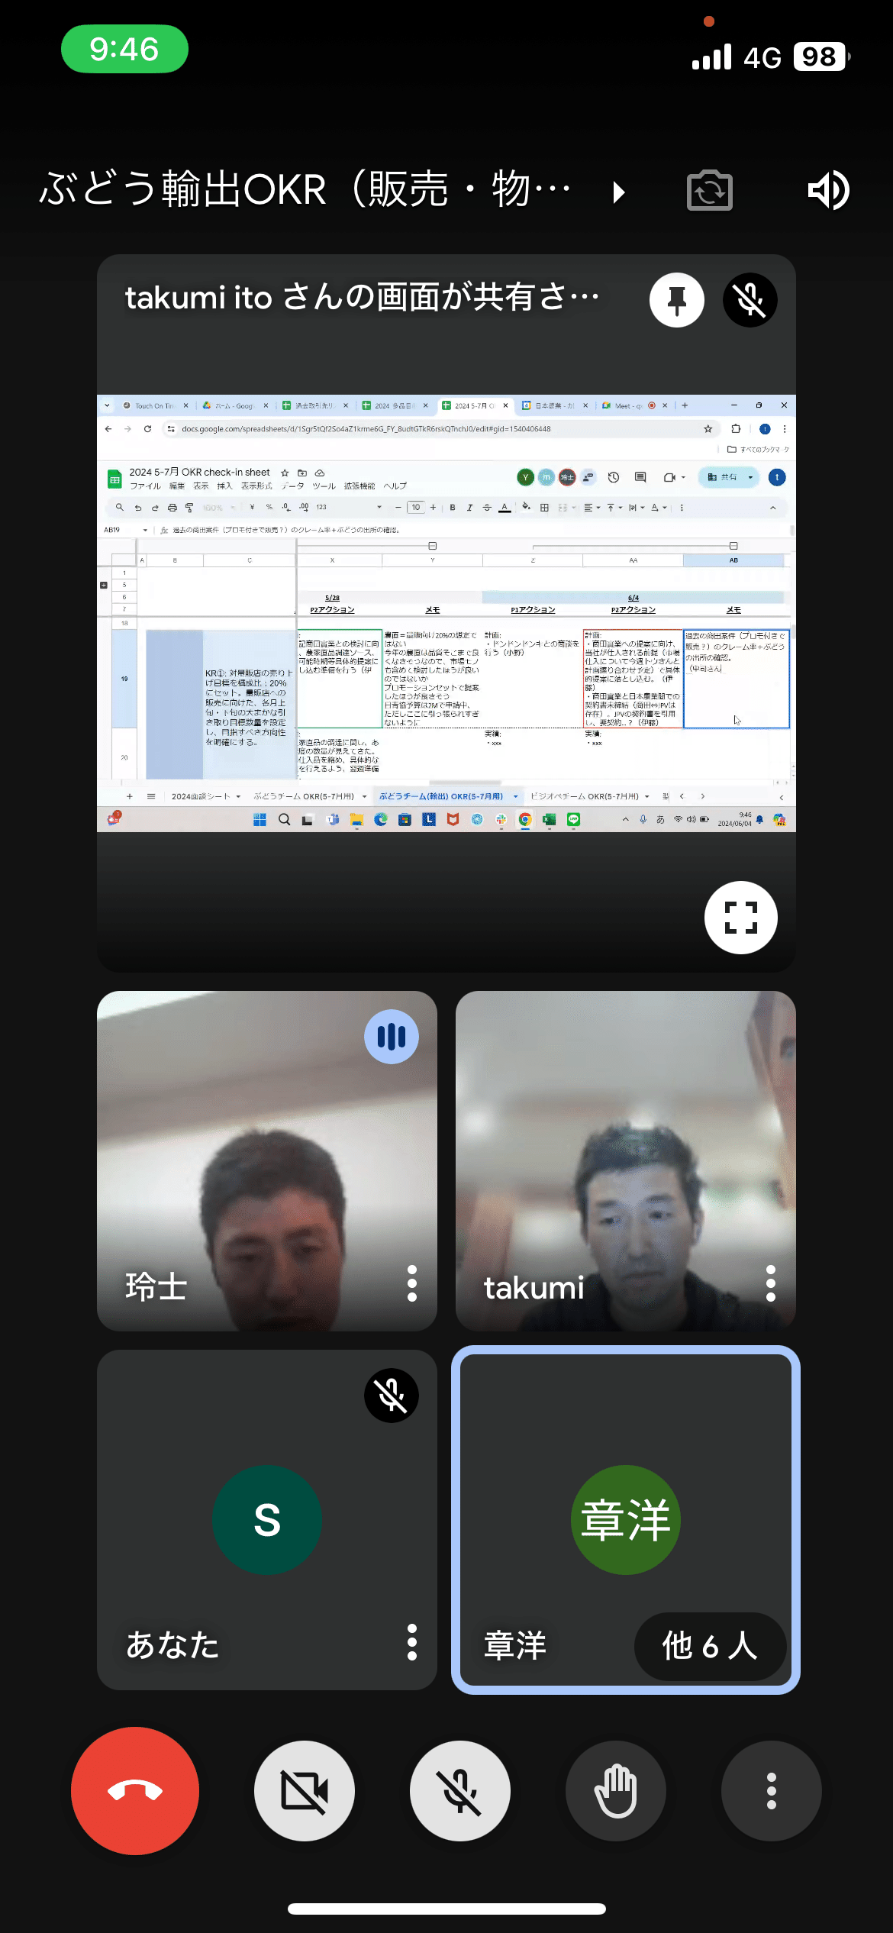Image resolution: width=893 pixels, height=1933 pixels.
Task: Select 章洋's participant tile avatar
Action: coord(626,1520)
